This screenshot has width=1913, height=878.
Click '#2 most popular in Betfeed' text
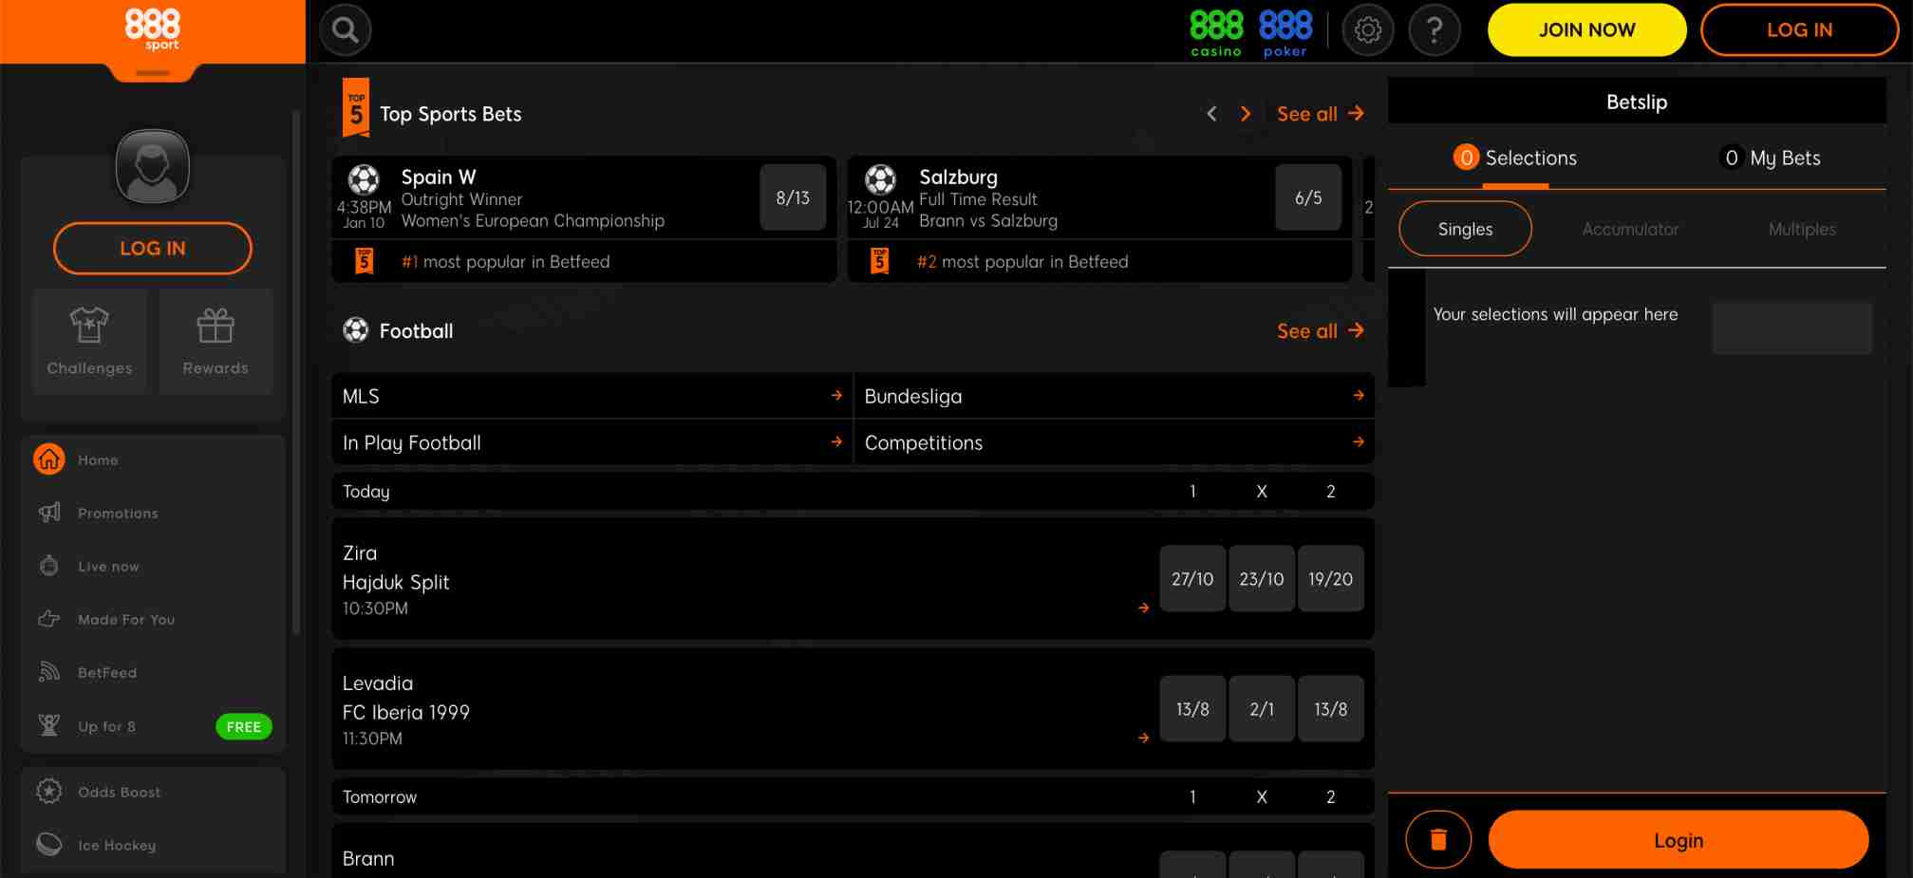[1022, 262]
